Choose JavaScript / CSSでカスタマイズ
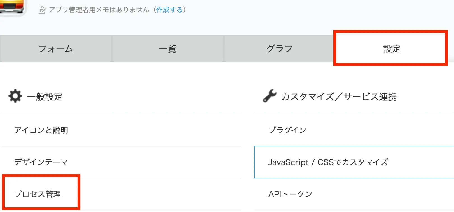This screenshot has width=454, height=212. [328, 162]
